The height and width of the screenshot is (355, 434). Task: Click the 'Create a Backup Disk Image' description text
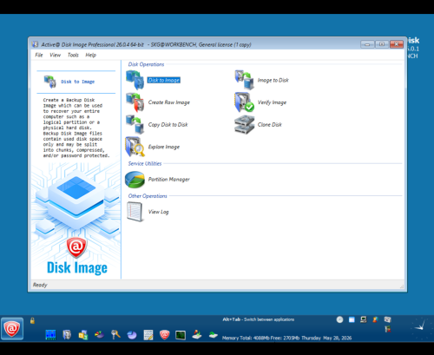click(76, 128)
